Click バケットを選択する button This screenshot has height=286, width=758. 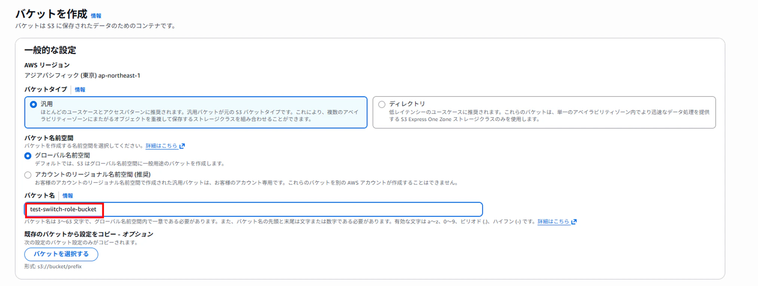click(x=61, y=254)
